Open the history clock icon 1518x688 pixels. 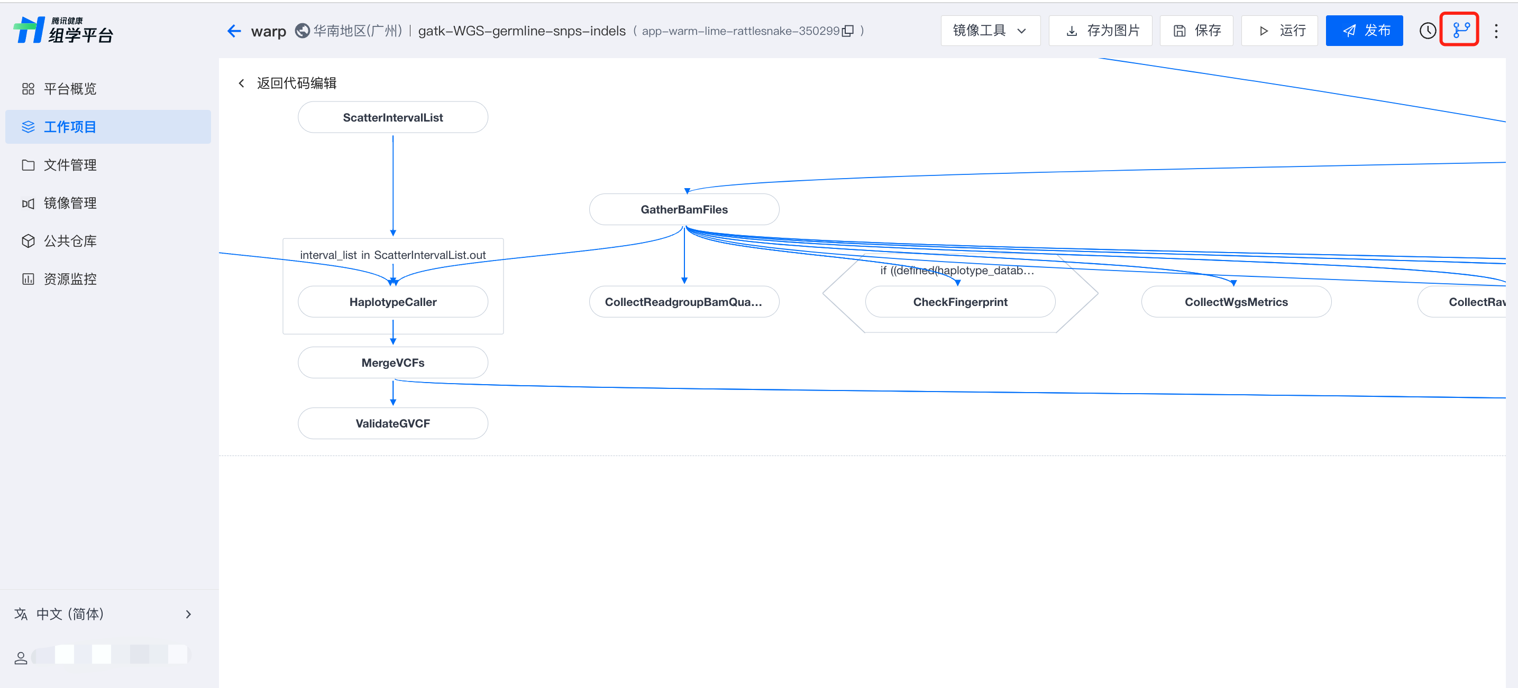[x=1427, y=31]
